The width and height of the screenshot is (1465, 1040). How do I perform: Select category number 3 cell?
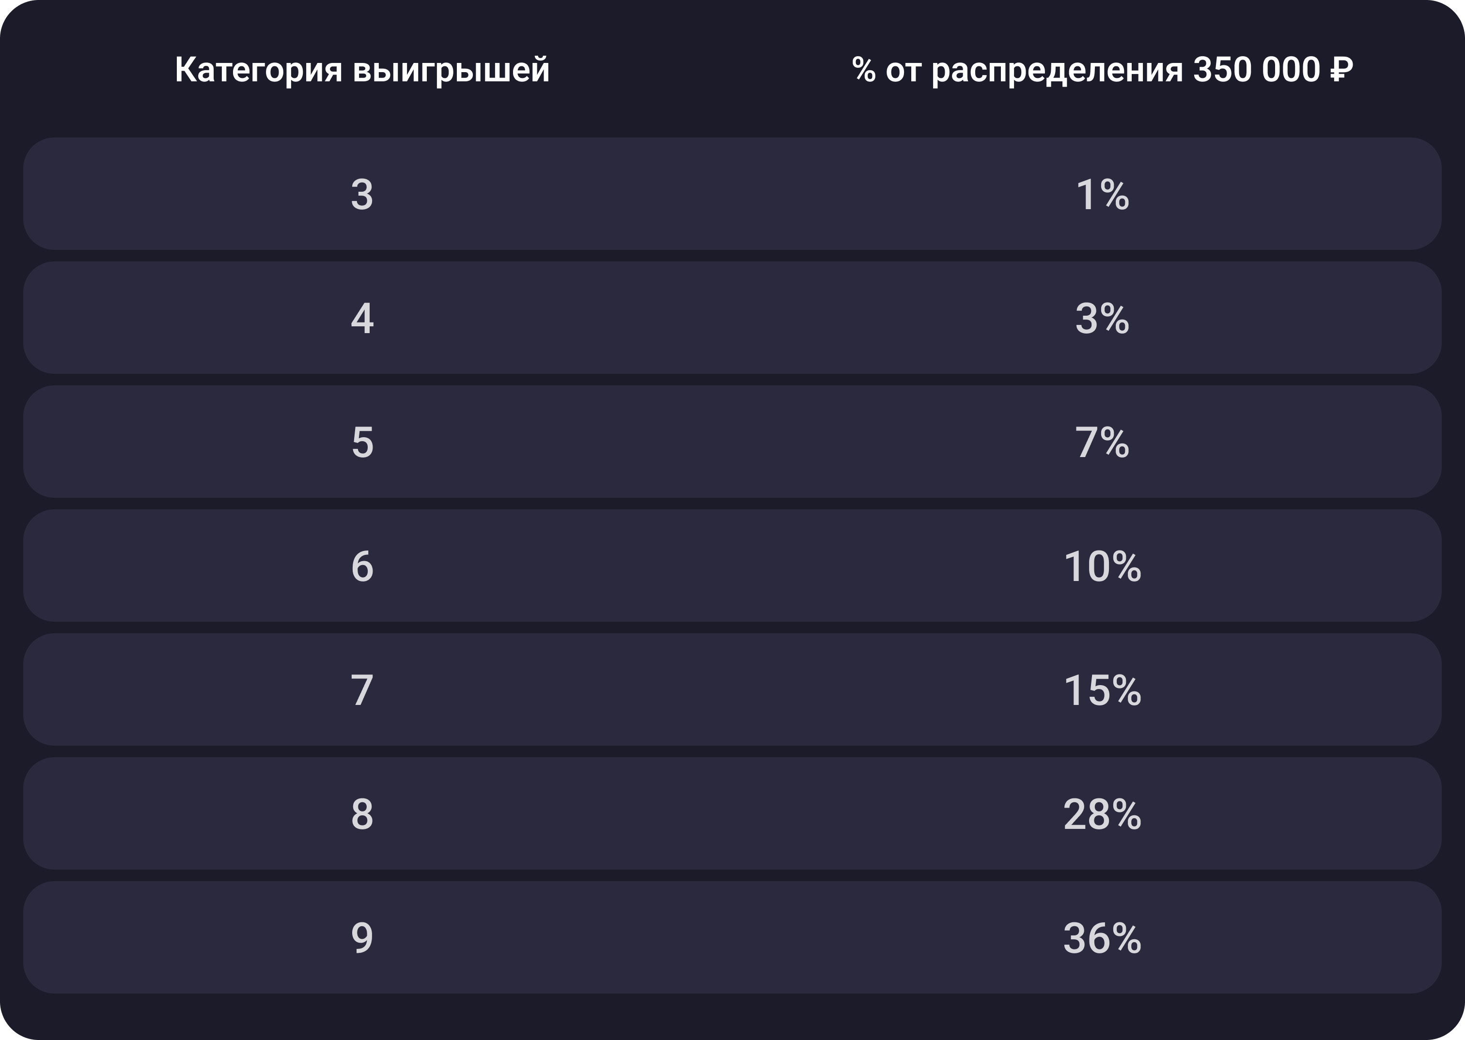click(362, 195)
